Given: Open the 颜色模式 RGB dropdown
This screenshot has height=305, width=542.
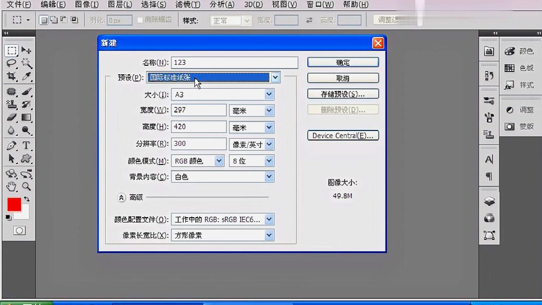Looking at the screenshot, I should 218,161.
